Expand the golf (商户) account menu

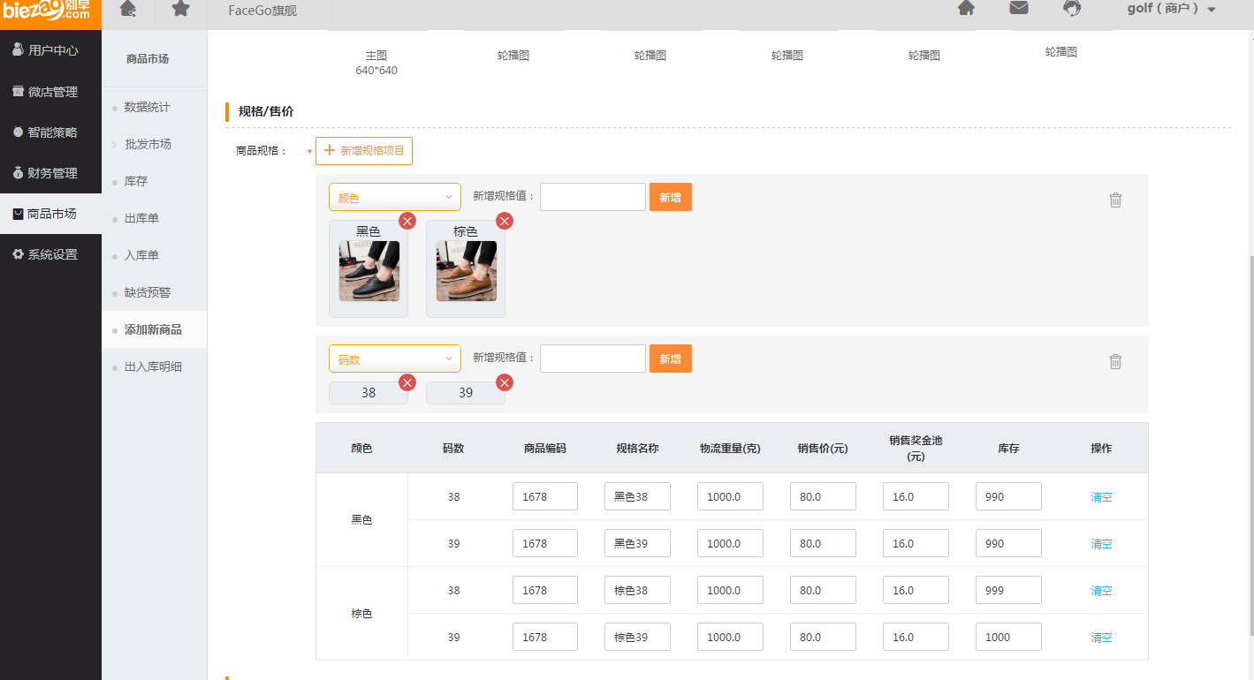[x=1171, y=9]
